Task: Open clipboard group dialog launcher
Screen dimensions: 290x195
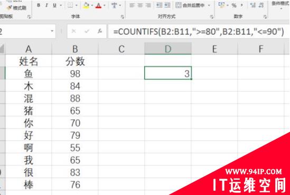Action: 29,17
